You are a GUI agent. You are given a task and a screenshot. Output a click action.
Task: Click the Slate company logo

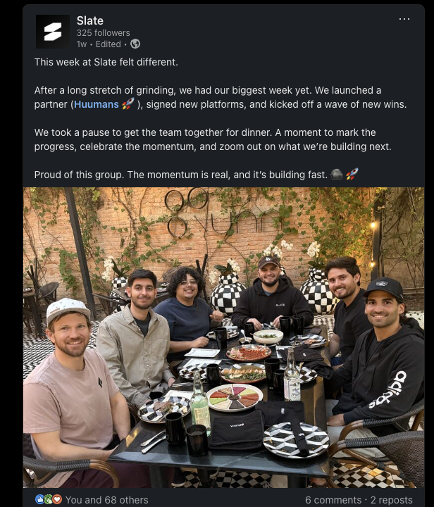click(x=53, y=32)
